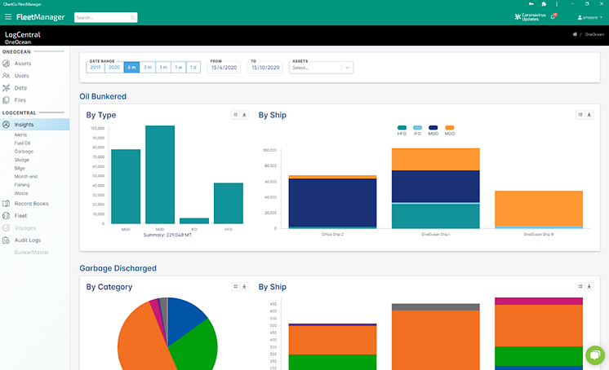
Task: Open Voyages in sidebar
Action: [24, 228]
